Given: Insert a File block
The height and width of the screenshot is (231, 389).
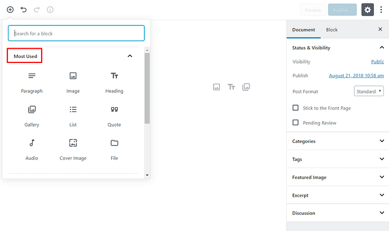Looking at the screenshot, I should [x=114, y=150].
